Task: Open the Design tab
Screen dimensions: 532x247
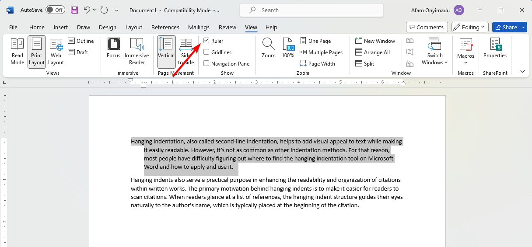Action: pos(108,27)
